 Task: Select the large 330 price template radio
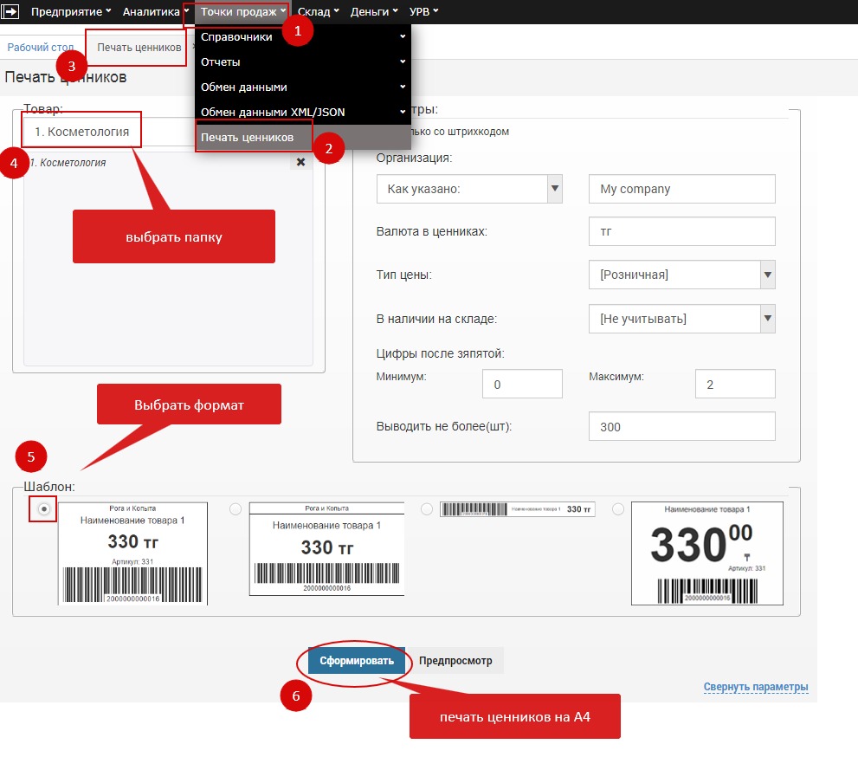[x=617, y=510]
